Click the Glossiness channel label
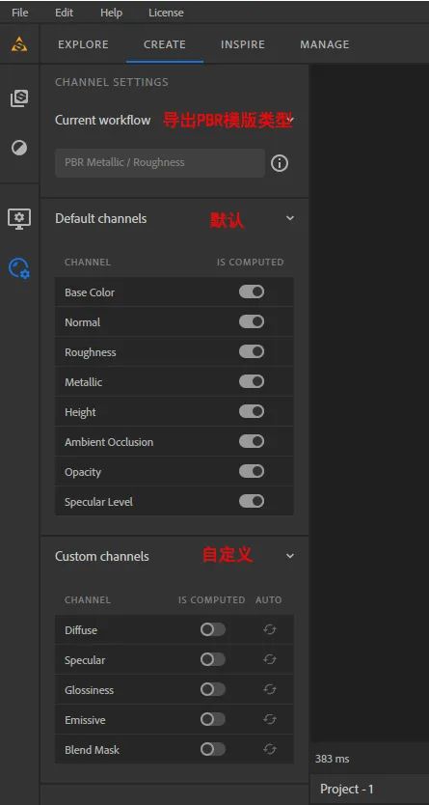The image size is (429, 805). [x=90, y=690]
